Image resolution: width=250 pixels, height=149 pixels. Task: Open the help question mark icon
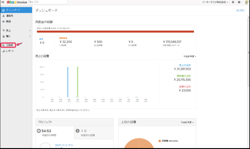pos(239,2)
